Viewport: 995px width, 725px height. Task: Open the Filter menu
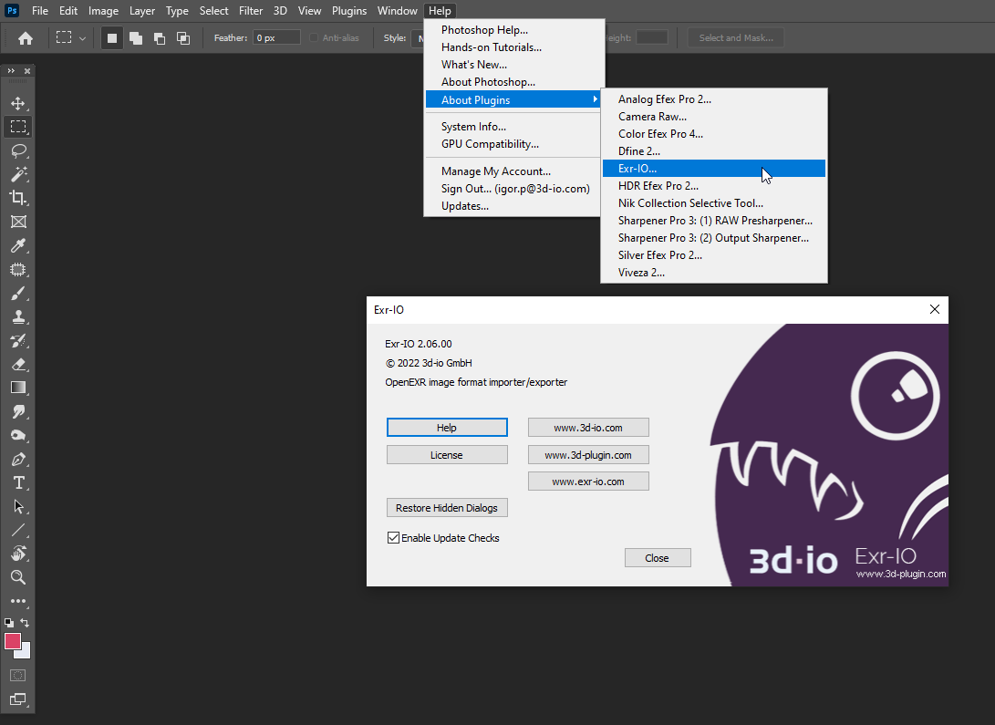pos(251,11)
